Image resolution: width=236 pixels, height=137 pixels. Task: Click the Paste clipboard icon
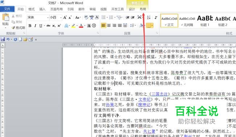(x=6, y=17)
